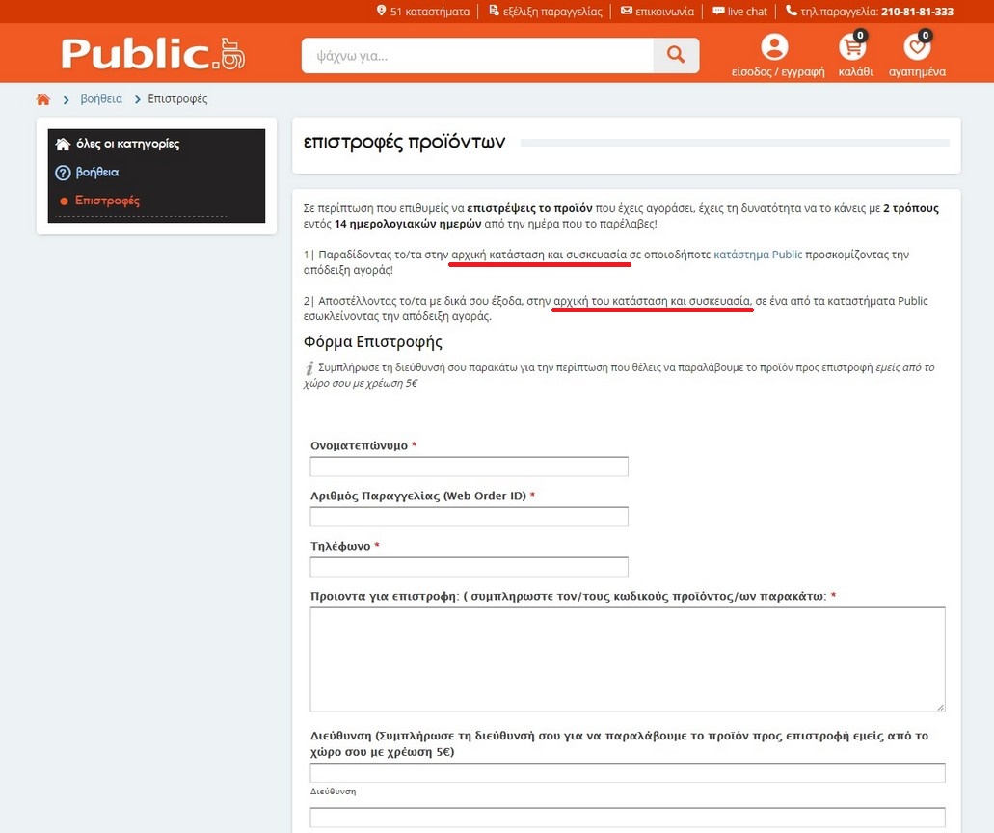994x833 pixels.
Task: Select όλες οι κατηγορίες in sidebar
Action: coord(128,144)
